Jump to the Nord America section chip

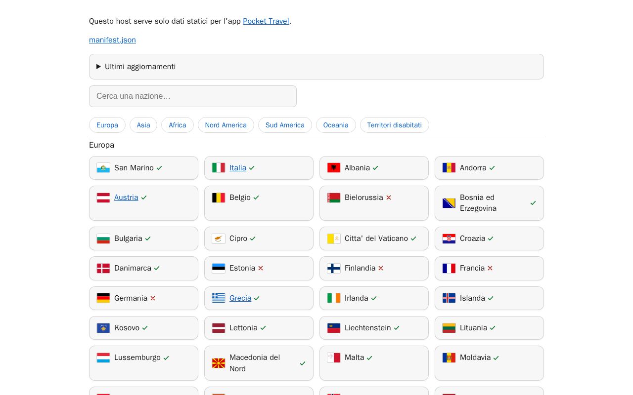[x=226, y=125]
